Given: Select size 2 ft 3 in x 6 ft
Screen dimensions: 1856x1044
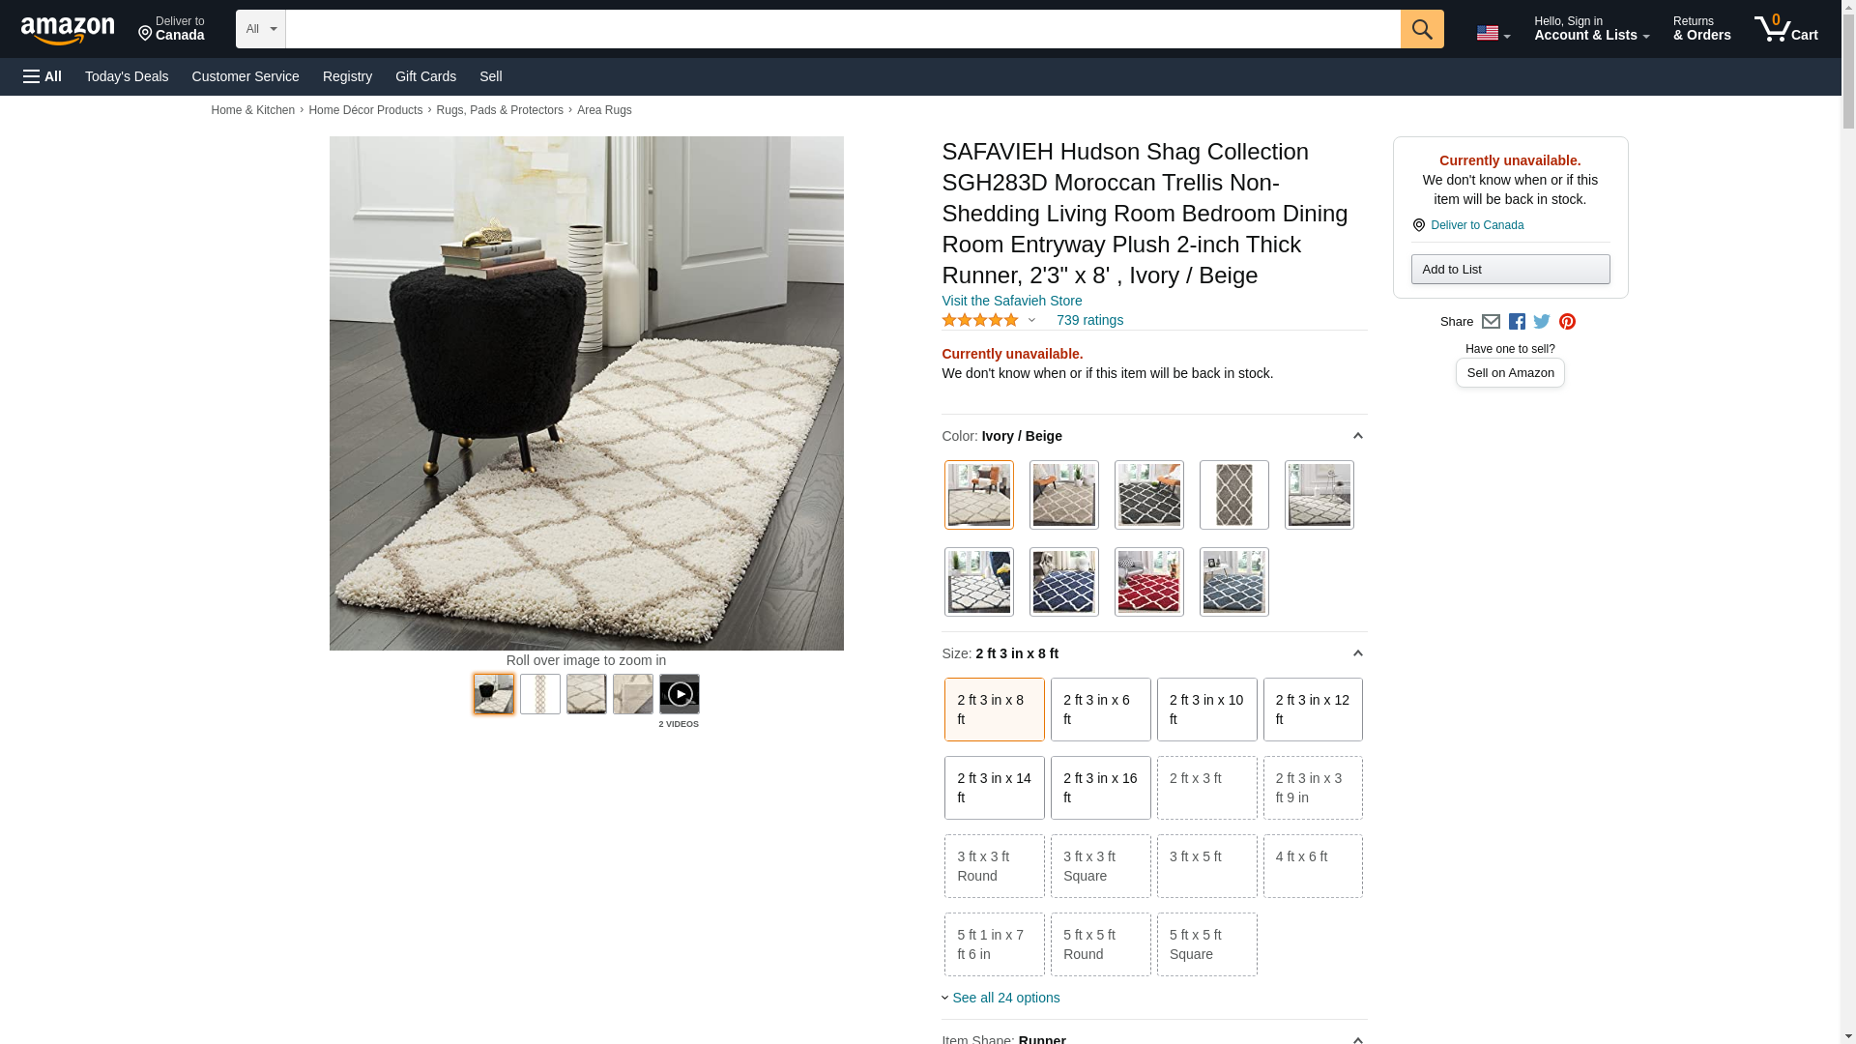Looking at the screenshot, I should pyautogui.click(x=1100, y=710).
